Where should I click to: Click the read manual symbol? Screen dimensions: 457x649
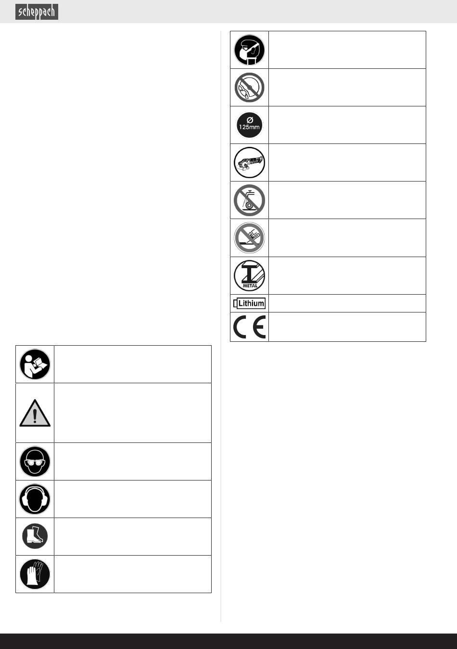[x=35, y=364]
